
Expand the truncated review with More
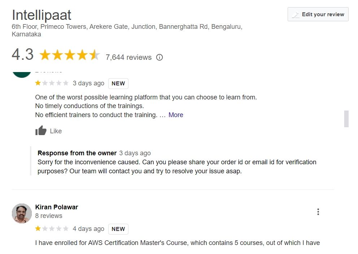(176, 115)
